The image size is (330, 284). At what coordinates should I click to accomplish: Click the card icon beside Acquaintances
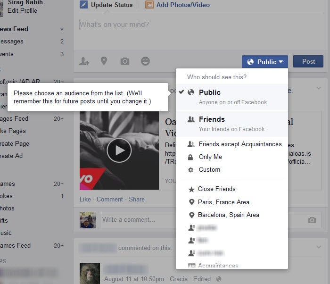tap(191, 266)
